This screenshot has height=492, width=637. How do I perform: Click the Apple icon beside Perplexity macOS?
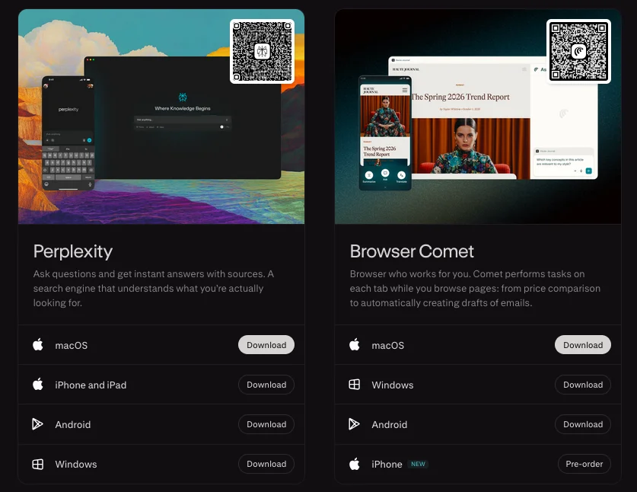point(37,345)
